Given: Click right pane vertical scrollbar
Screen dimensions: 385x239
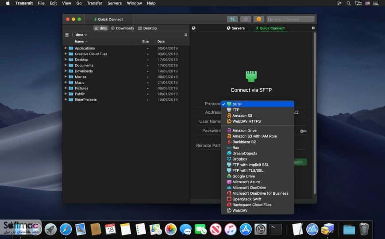Looking at the screenshot, I should (x=315, y=113).
